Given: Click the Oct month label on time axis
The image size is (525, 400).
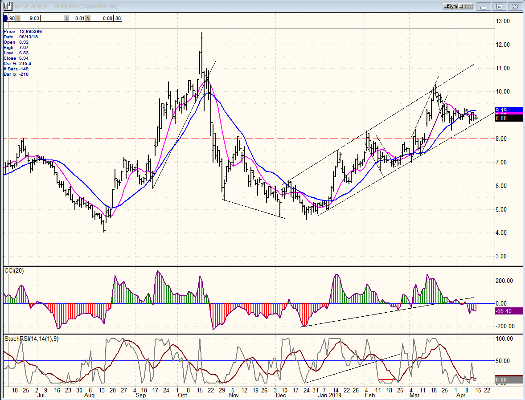Looking at the screenshot, I should click(x=182, y=395).
